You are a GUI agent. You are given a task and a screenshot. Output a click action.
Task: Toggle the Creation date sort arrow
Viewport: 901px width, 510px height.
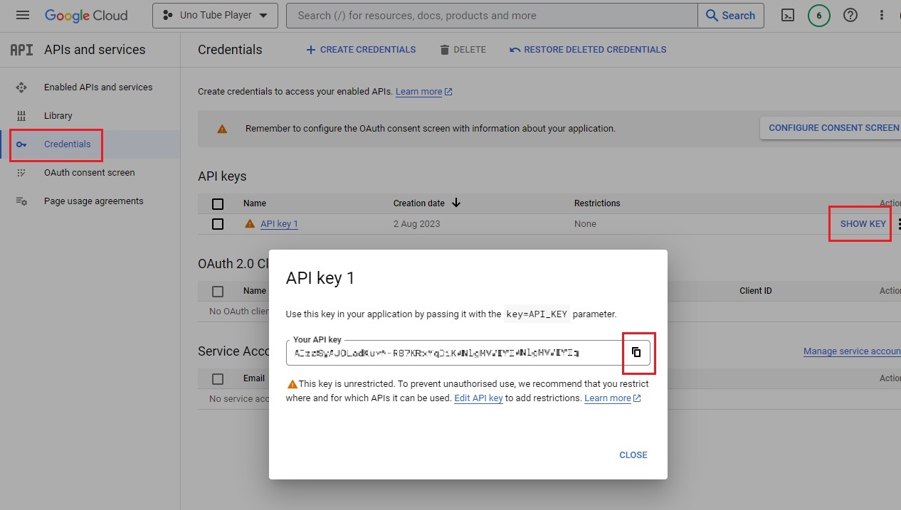[456, 203]
